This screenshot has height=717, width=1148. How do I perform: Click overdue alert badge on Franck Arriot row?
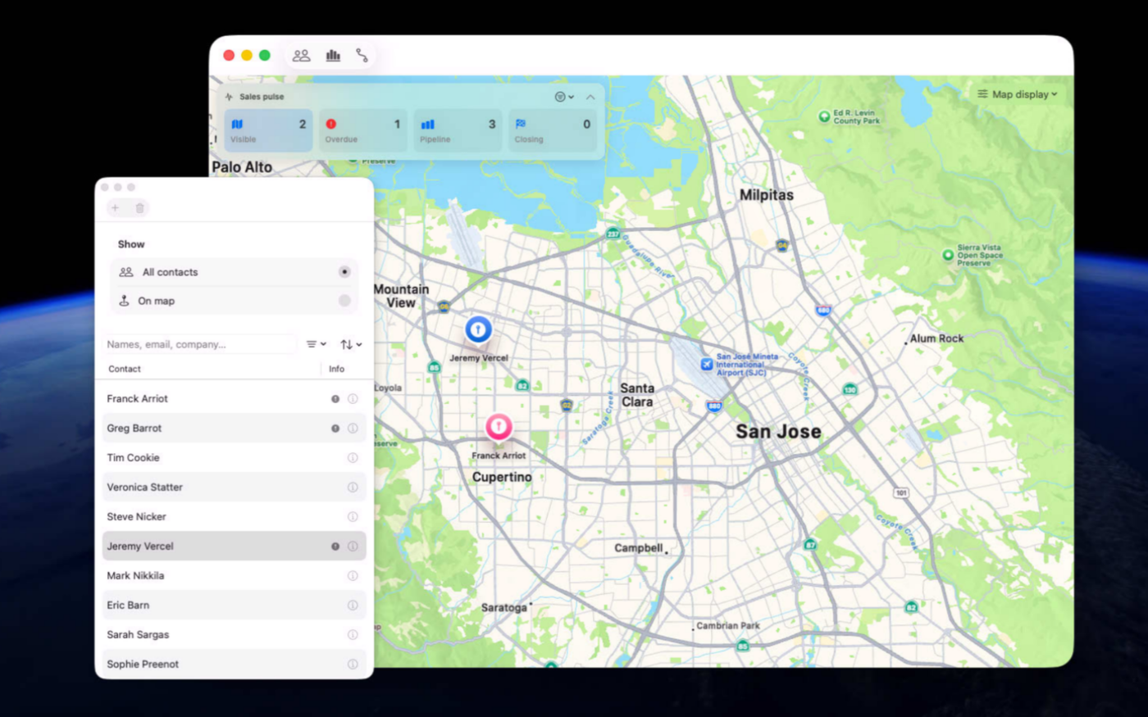(335, 399)
